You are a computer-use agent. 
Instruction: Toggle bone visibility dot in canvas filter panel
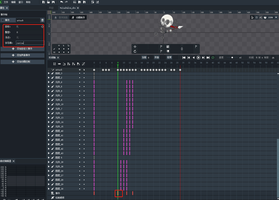(x=59, y=49)
